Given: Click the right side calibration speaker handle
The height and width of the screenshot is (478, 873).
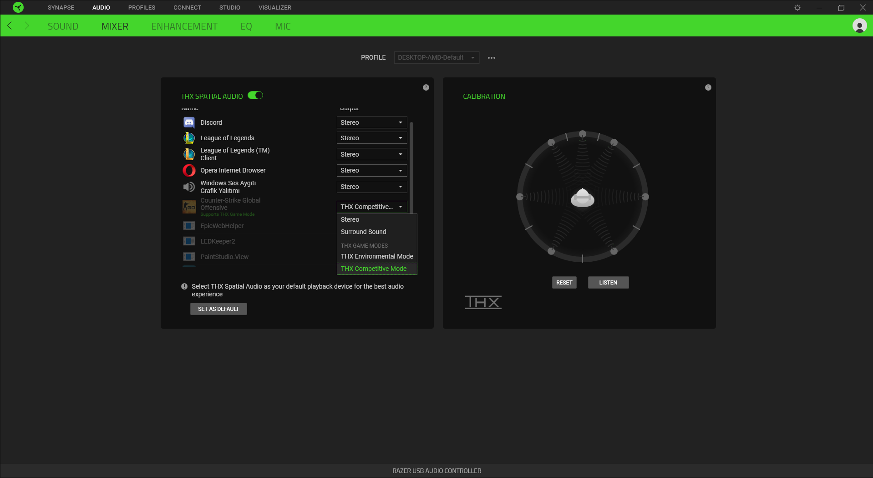Looking at the screenshot, I should 645,197.
